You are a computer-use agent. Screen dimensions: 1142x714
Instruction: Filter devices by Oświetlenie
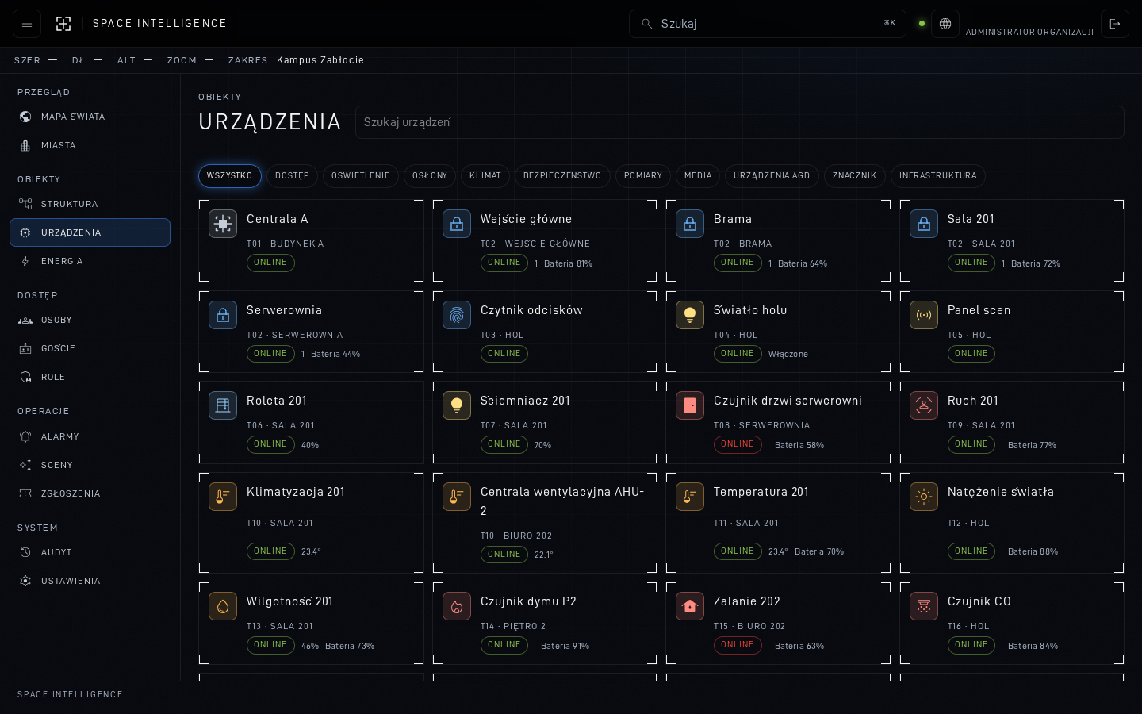tap(361, 176)
